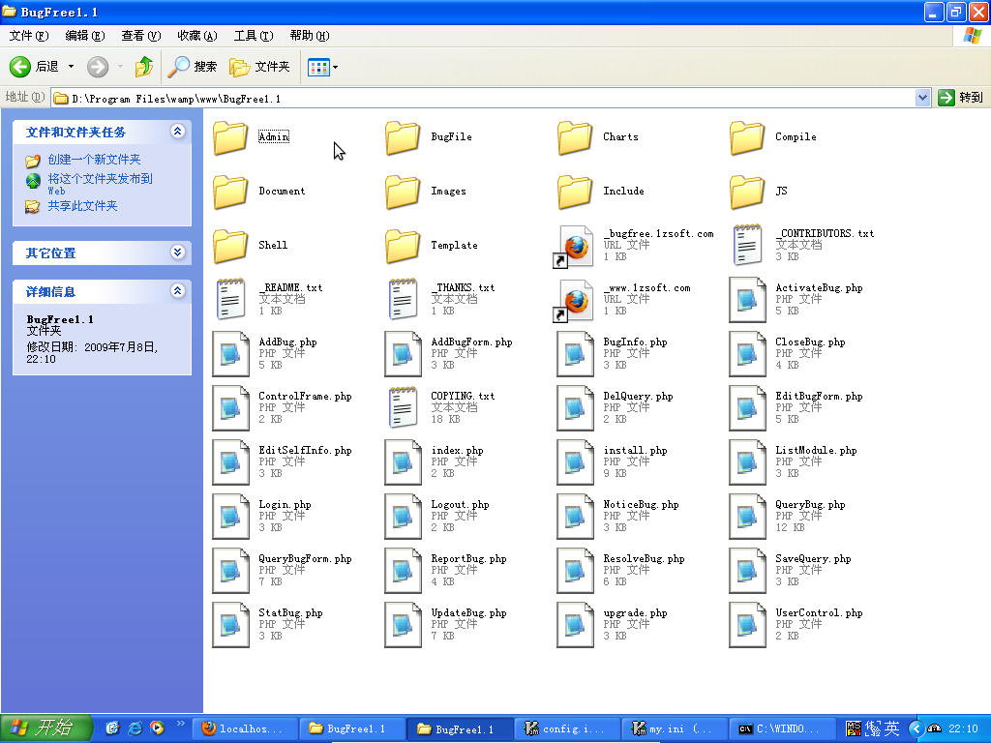Image resolution: width=991 pixels, height=743 pixels.
Task: Click the 开始 Start button
Action: (x=46, y=728)
